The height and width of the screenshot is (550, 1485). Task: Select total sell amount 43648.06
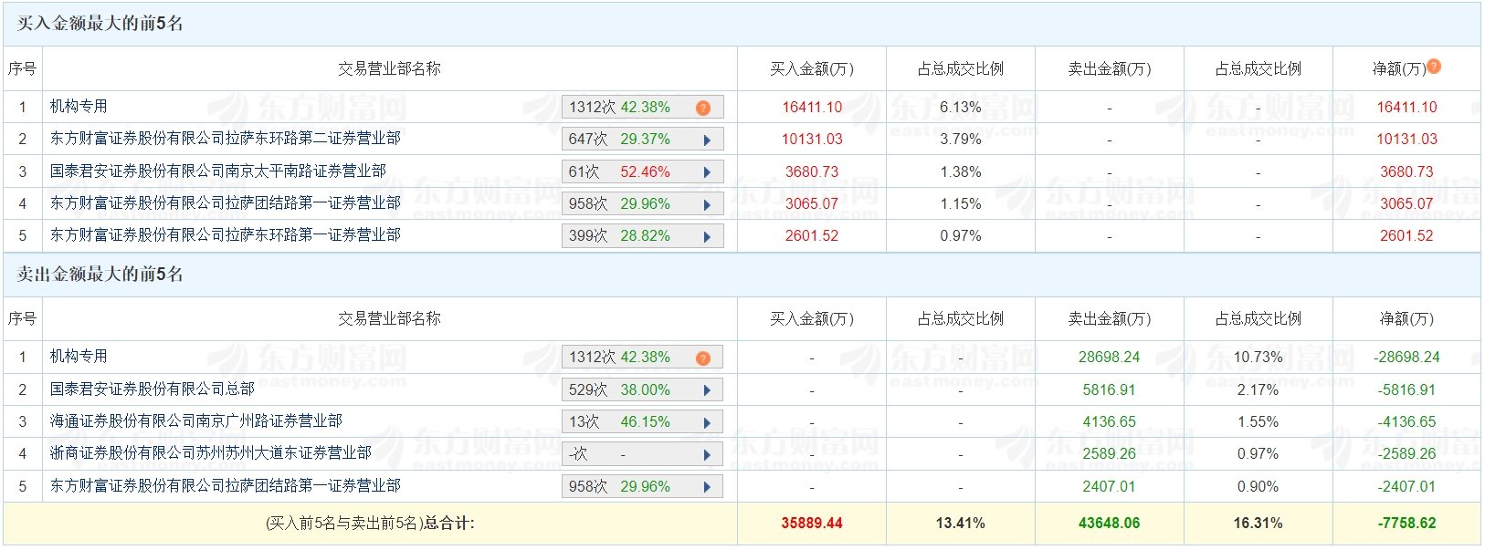tap(1109, 523)
